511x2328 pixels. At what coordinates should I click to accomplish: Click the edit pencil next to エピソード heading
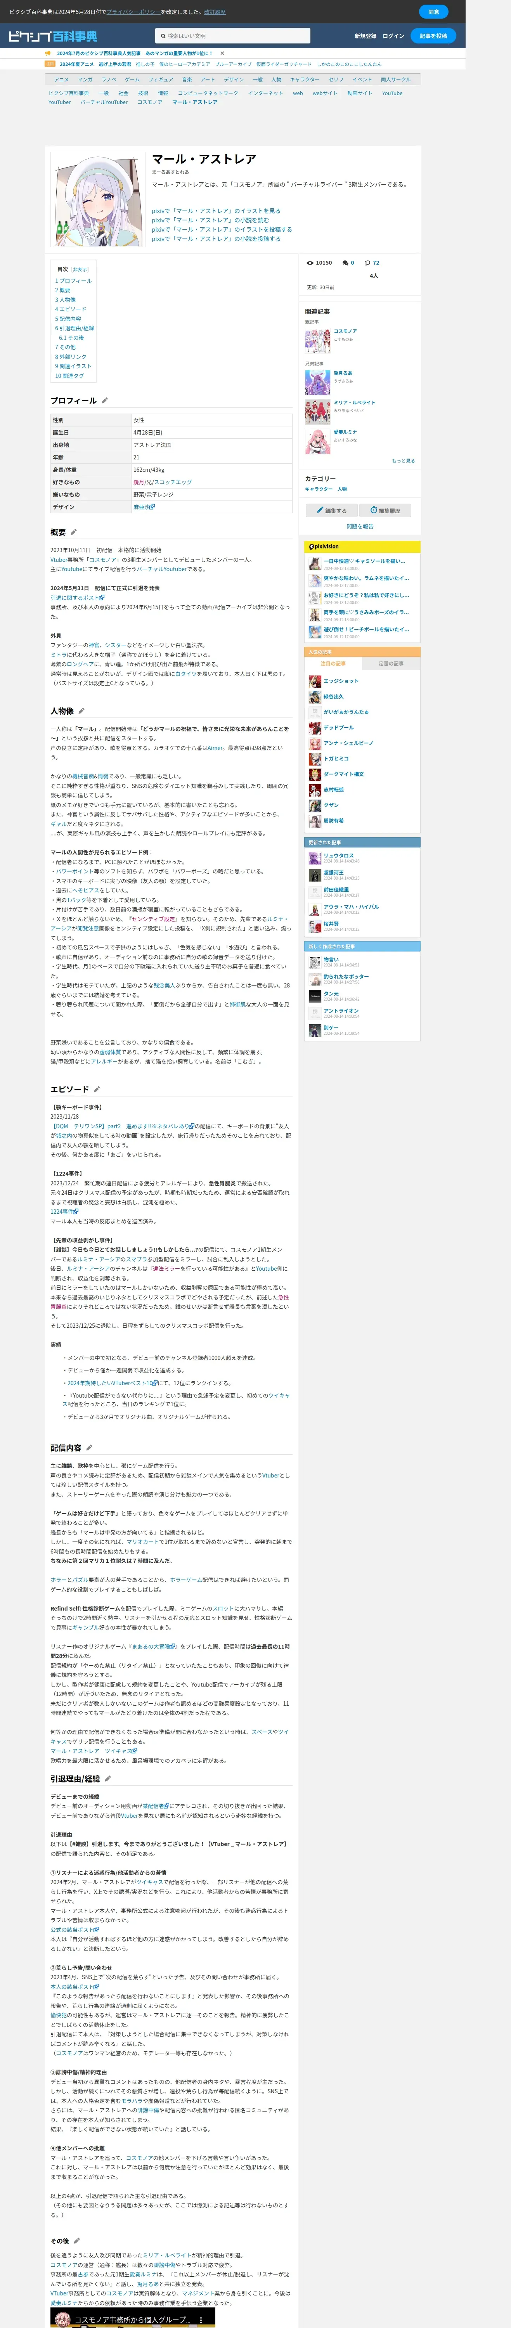(x=97, y=1089)
